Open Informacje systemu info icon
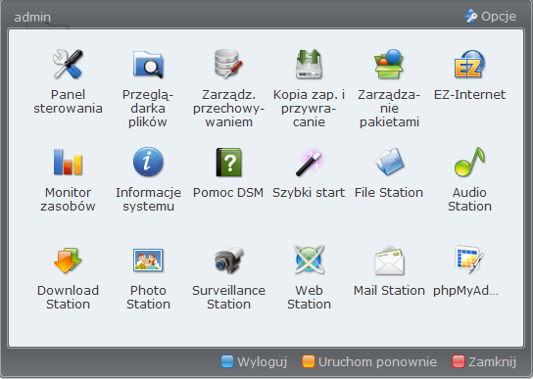 point(148,162)
